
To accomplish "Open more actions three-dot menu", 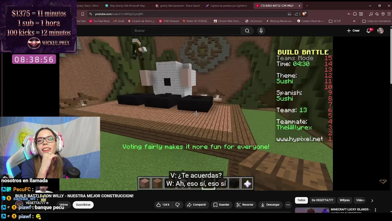I will (x=288, y=205).
